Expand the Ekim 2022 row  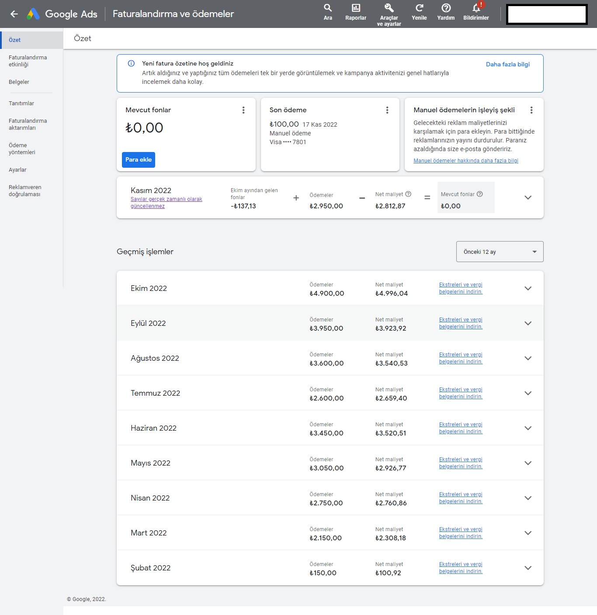528,288
